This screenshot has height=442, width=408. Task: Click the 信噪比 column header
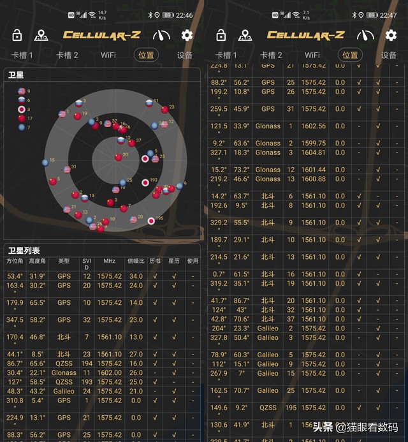pos(136,261)
